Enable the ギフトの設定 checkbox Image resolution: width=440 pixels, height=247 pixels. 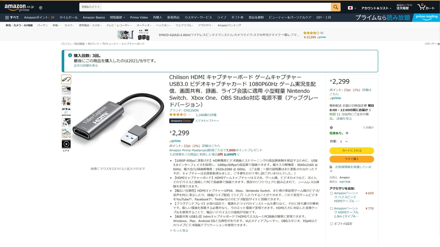(331, 224)
